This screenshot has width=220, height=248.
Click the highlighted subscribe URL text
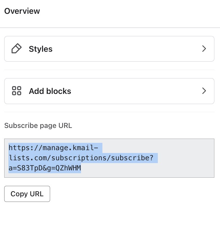[x=82, y=158]
